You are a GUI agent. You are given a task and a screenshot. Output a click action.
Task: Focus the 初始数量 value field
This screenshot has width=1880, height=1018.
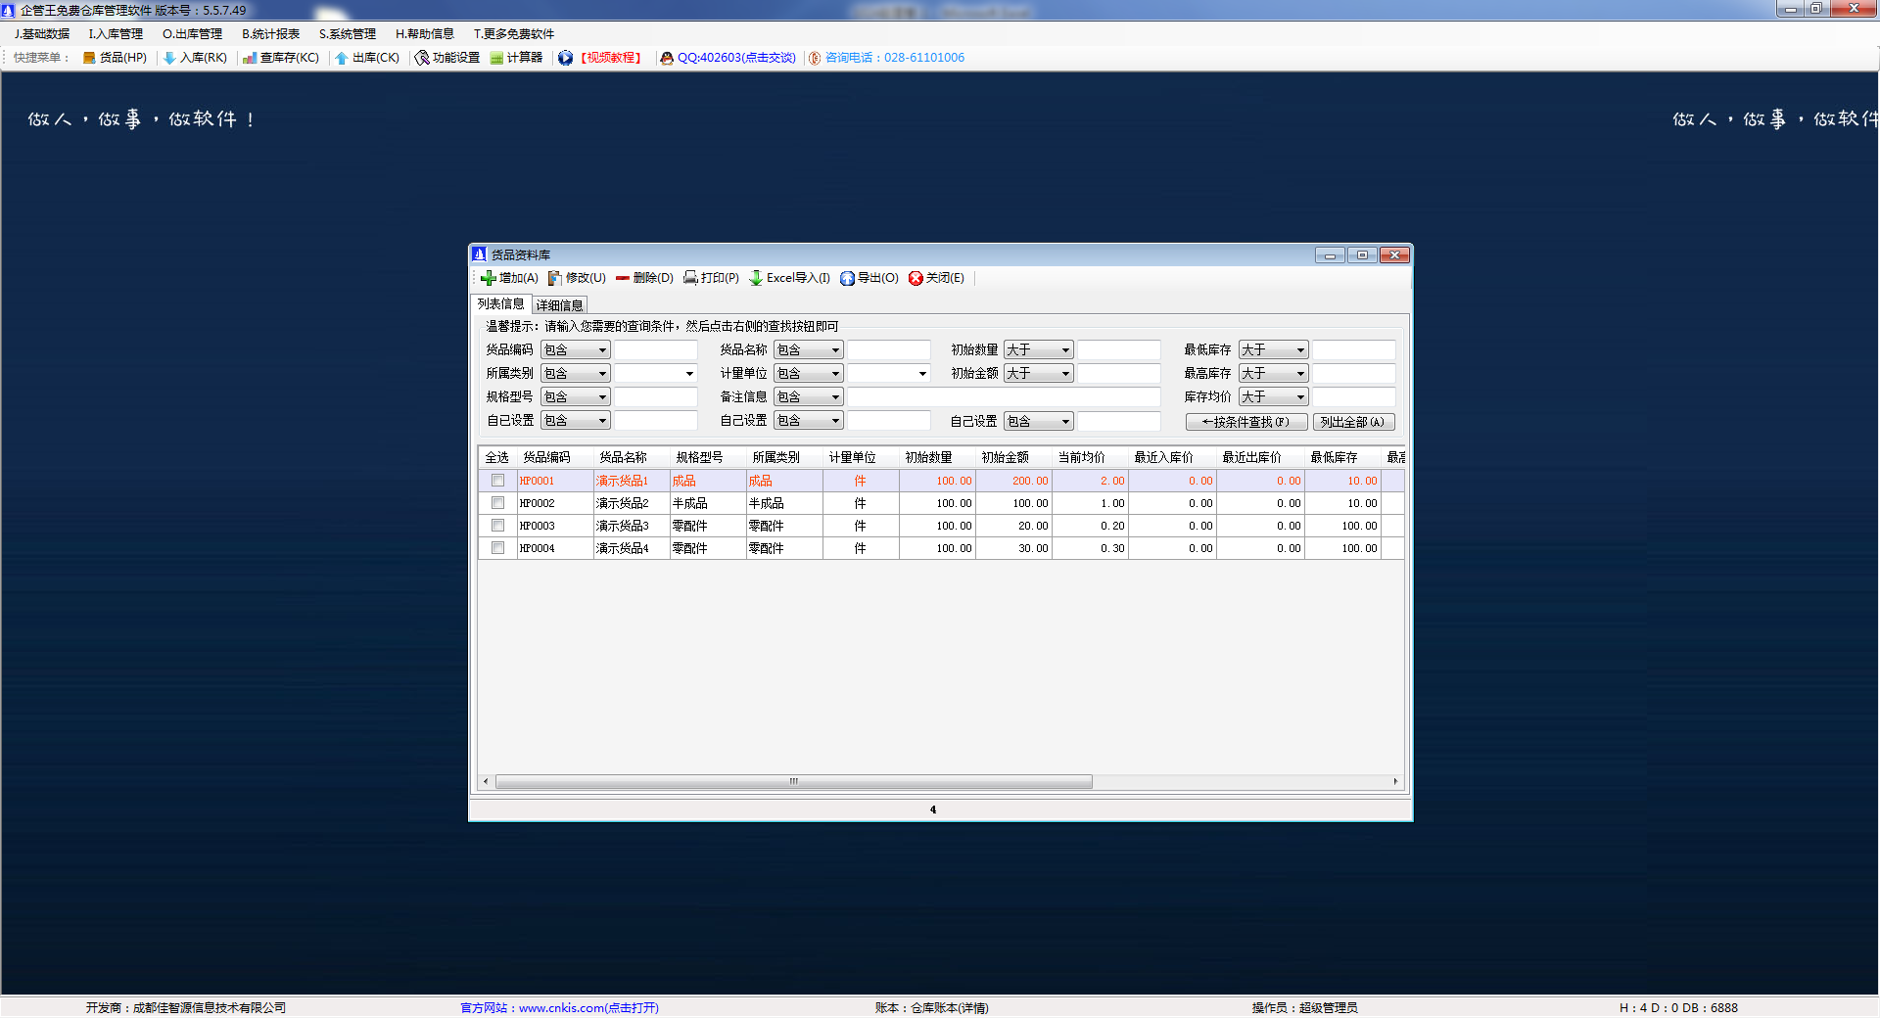click(x=1119, y=349)
